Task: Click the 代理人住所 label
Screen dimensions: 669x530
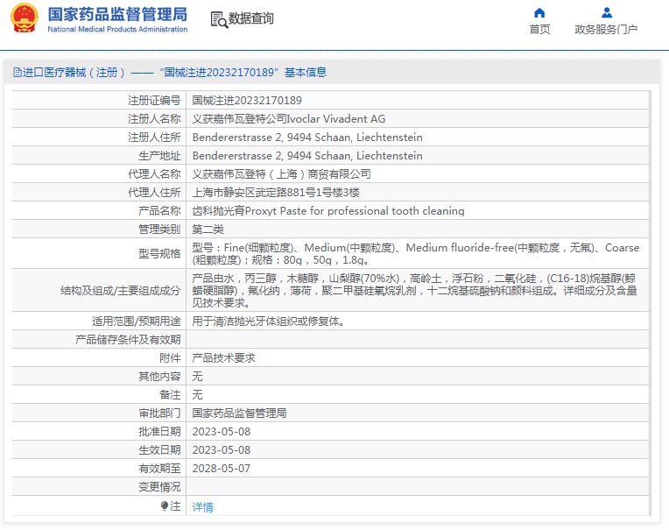Action: [x=154, y=192]
